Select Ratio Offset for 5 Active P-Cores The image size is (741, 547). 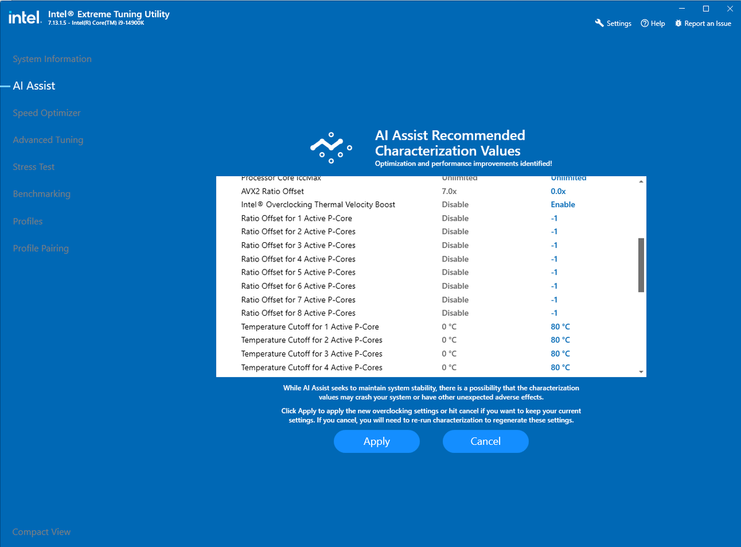pos(426,273)
